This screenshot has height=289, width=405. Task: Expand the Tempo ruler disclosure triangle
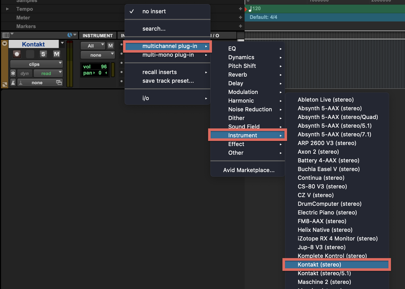7,9
